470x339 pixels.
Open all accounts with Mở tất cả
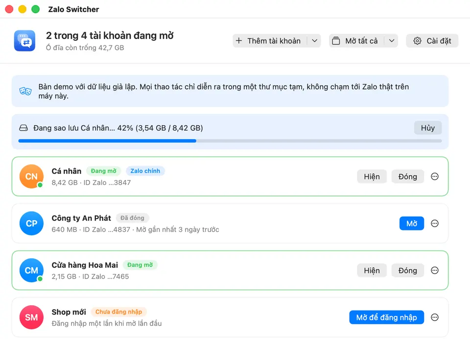pos(357,41)
